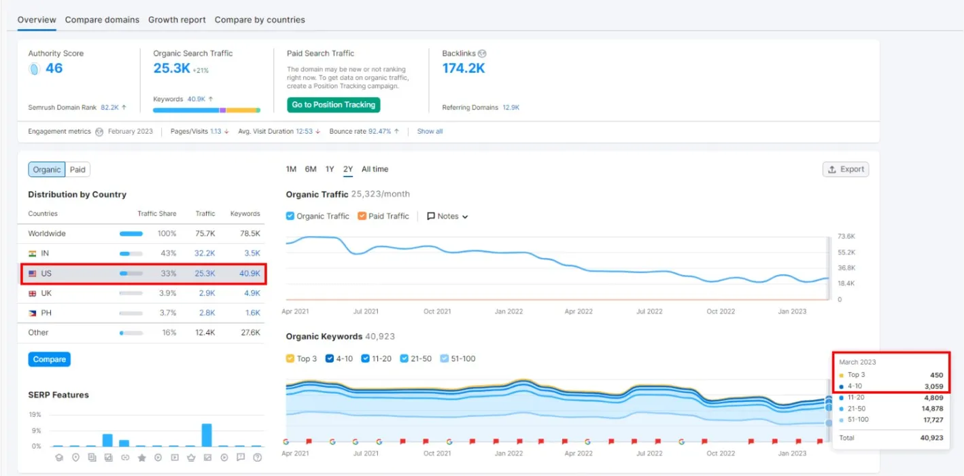The image size is (964, 476).
Task: Click the circled question mark SERP icon
Action: (257, 458)
